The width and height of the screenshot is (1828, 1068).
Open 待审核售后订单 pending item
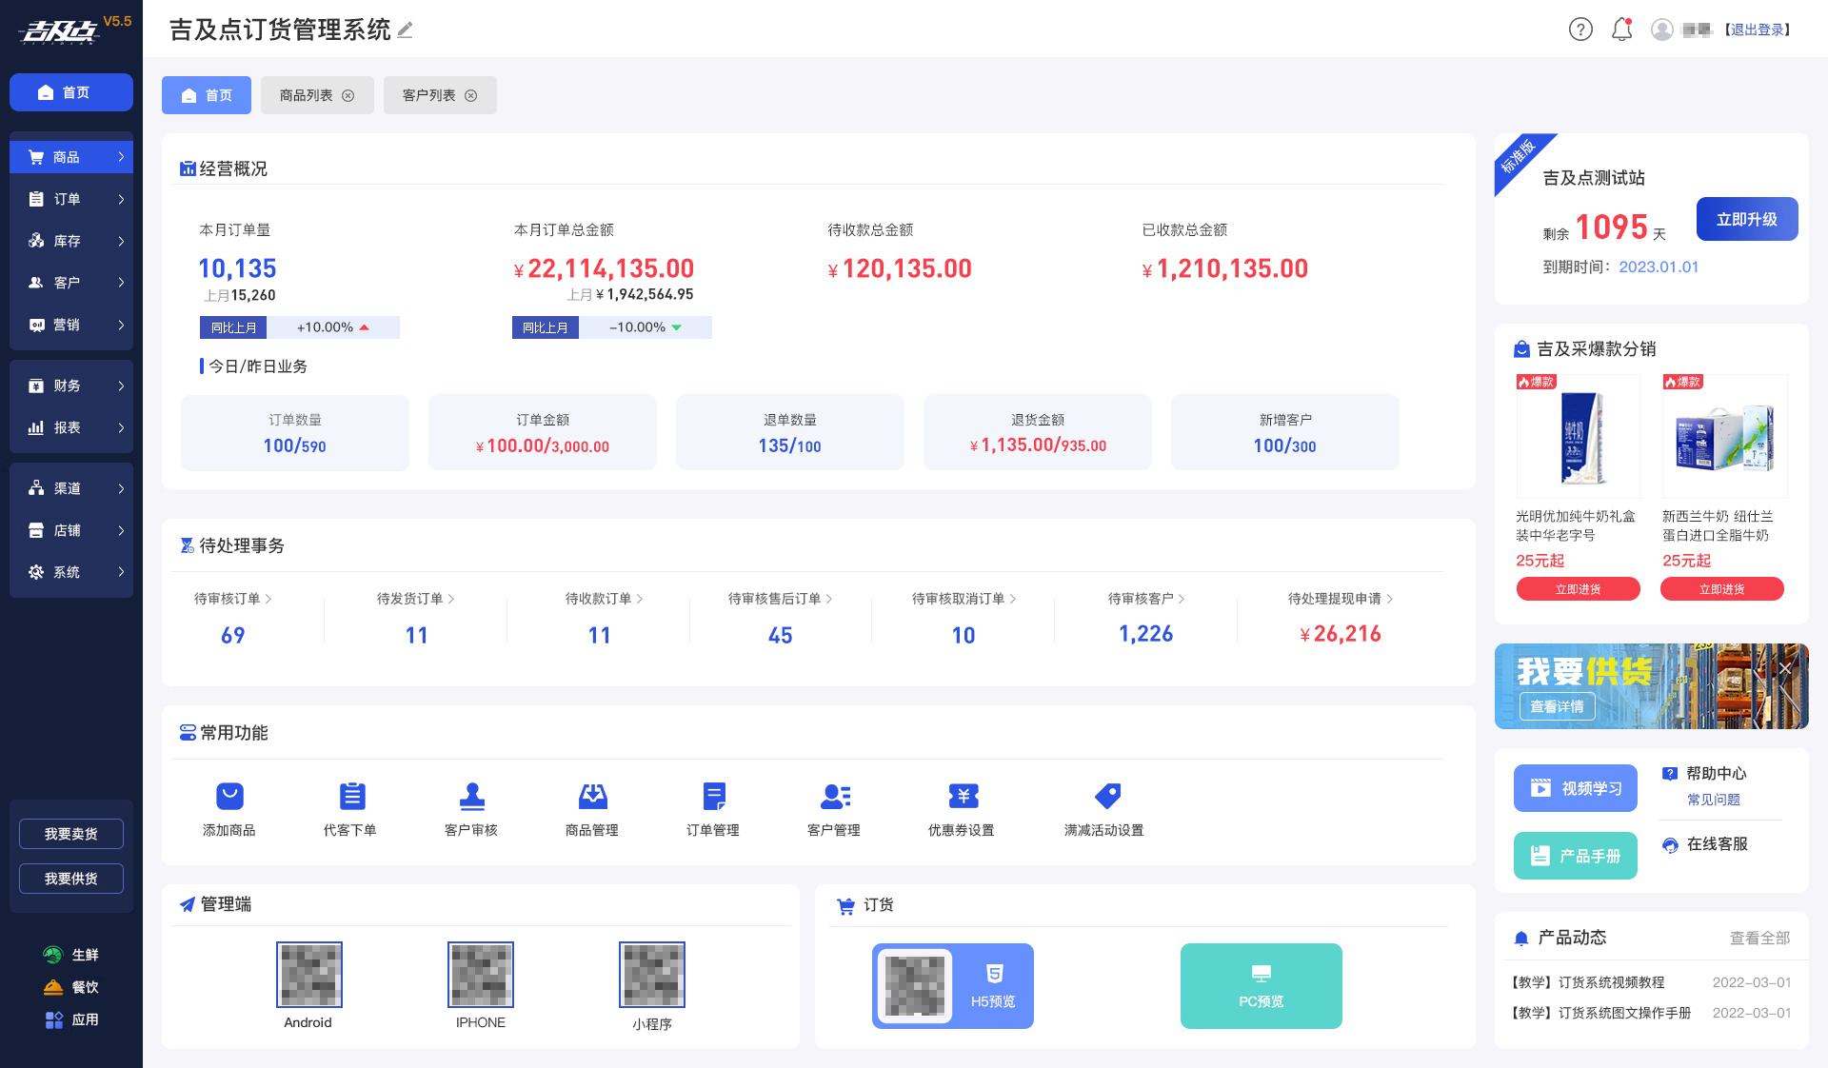tap(781, 599)
